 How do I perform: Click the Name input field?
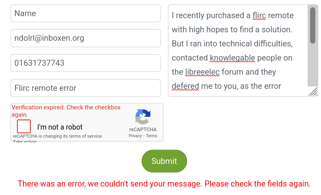click(x=85, y=13)
